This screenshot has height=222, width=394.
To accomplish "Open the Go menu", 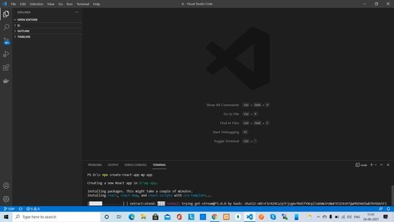I will coord(60,4).
